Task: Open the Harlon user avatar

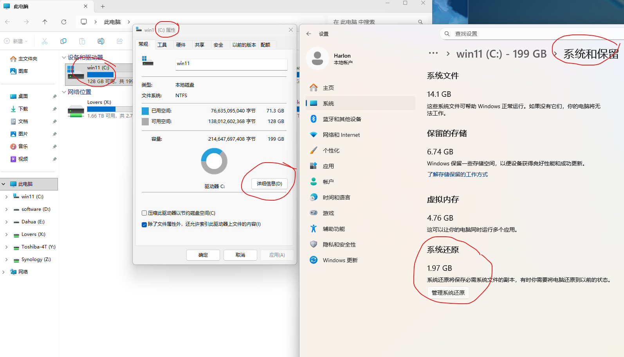Action: click(x=317, y=58)
